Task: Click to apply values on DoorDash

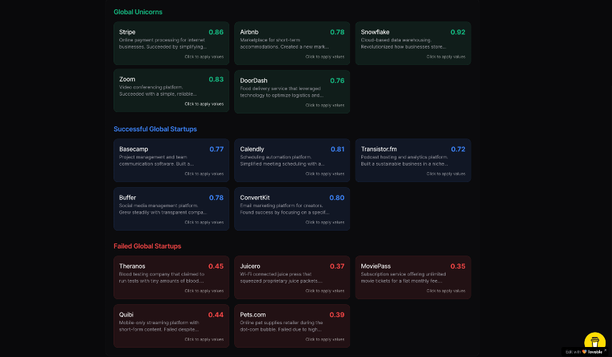Action: point(292,91)
